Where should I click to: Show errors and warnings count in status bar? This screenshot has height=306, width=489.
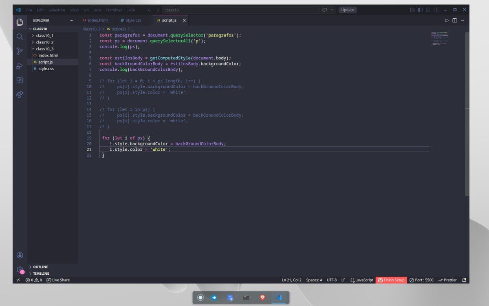[x=34, y=280]
